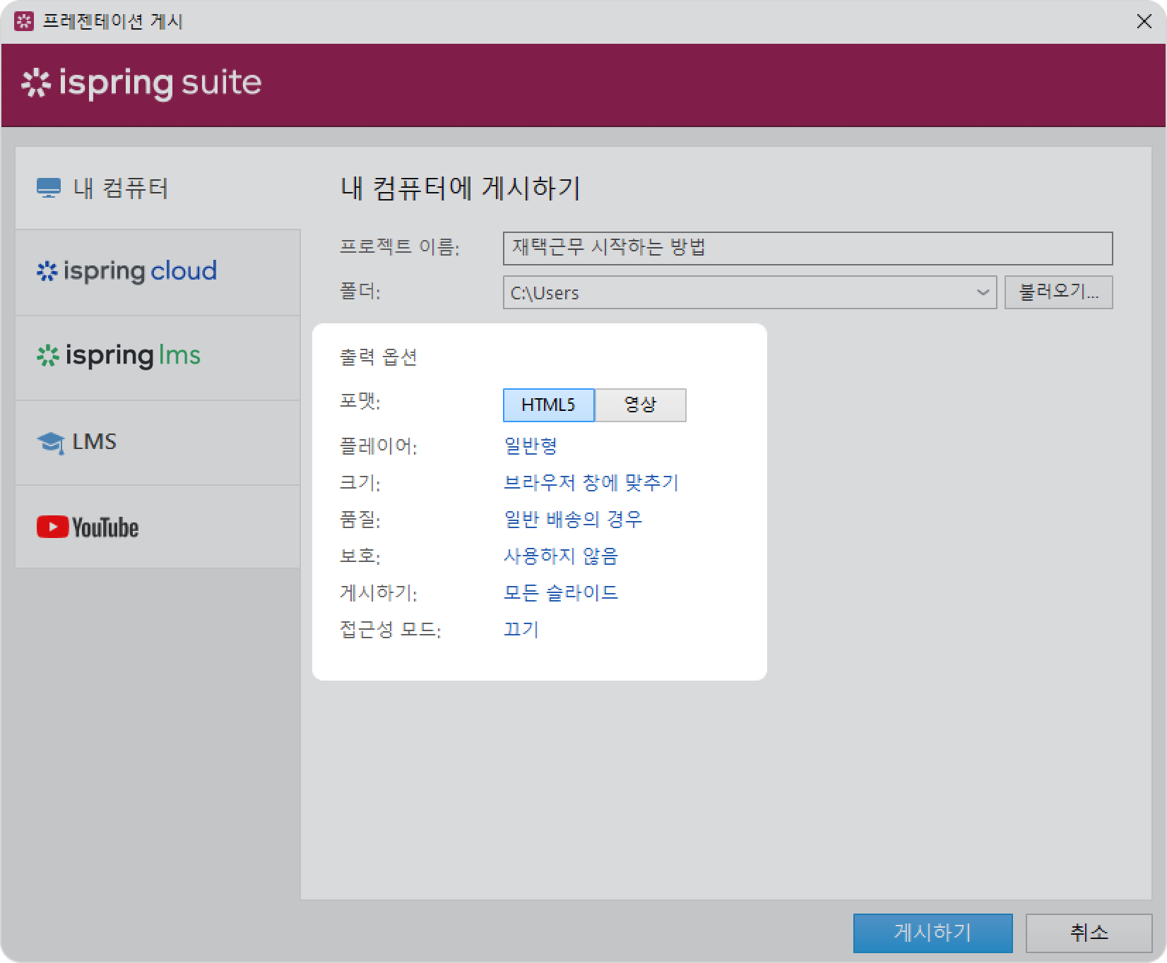Viewport: 1167px width, 963px height.
Task: Open the 일반형 player settings
Action: [x=531, y=446]
